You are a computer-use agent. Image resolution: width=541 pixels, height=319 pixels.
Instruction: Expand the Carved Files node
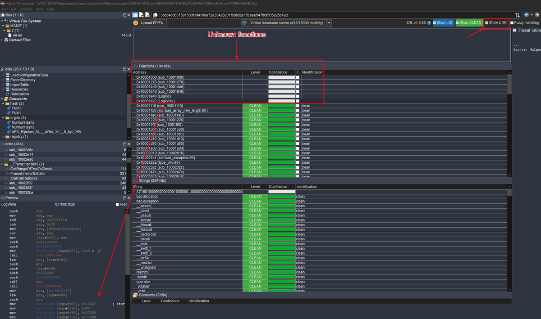(2, 40)
